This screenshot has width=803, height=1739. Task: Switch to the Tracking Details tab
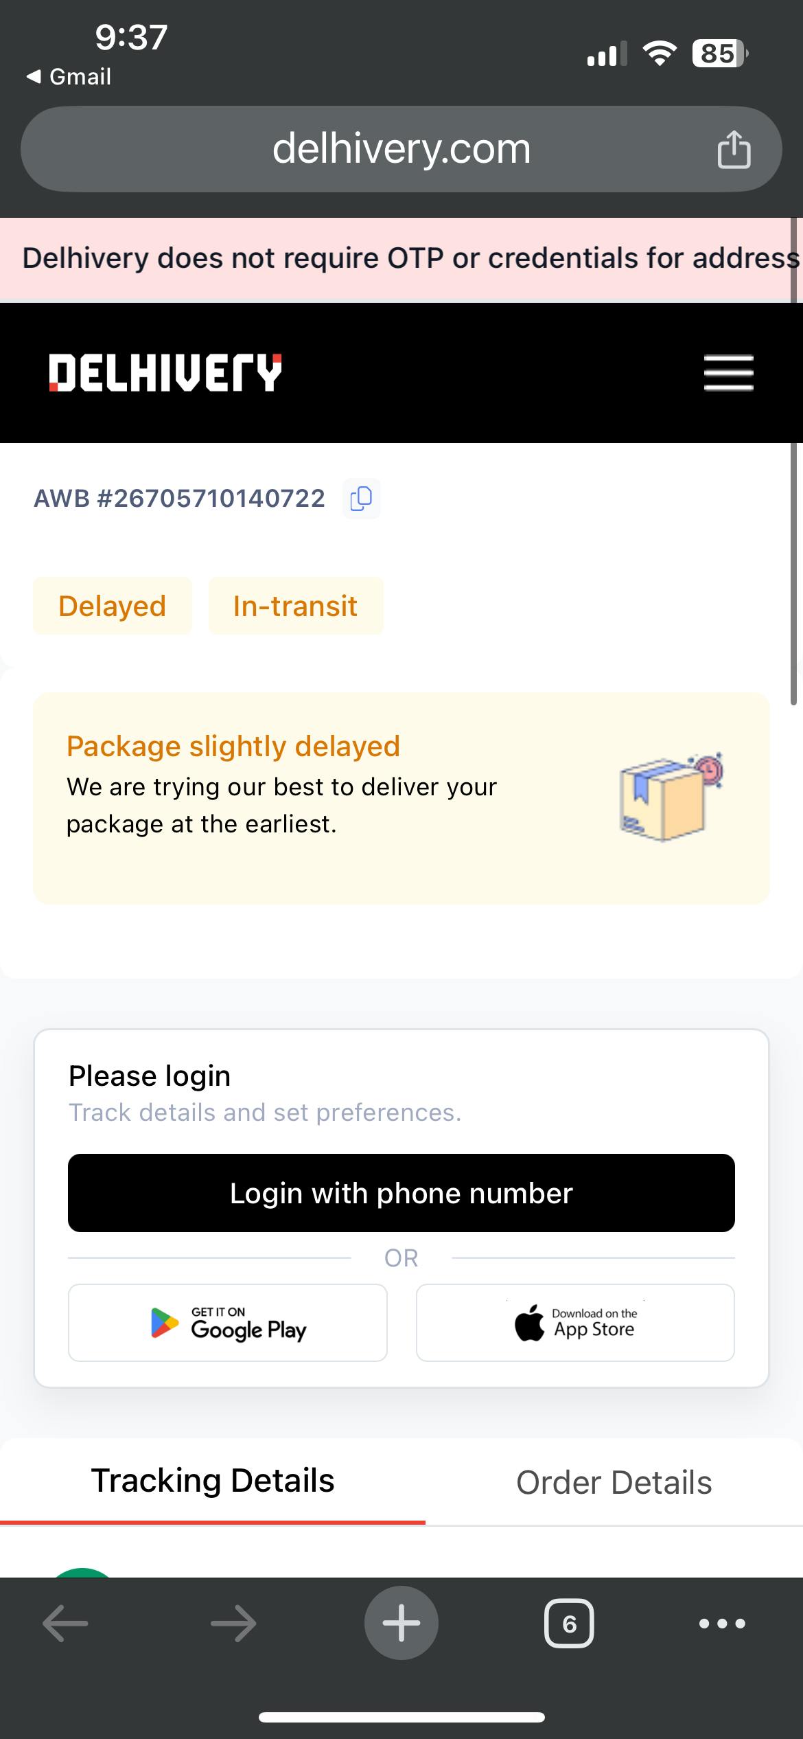tap(213, 1481)
